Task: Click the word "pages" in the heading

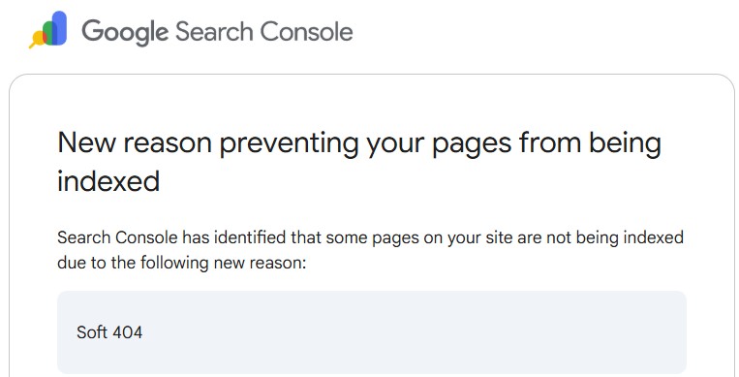Action: point(472,144)
